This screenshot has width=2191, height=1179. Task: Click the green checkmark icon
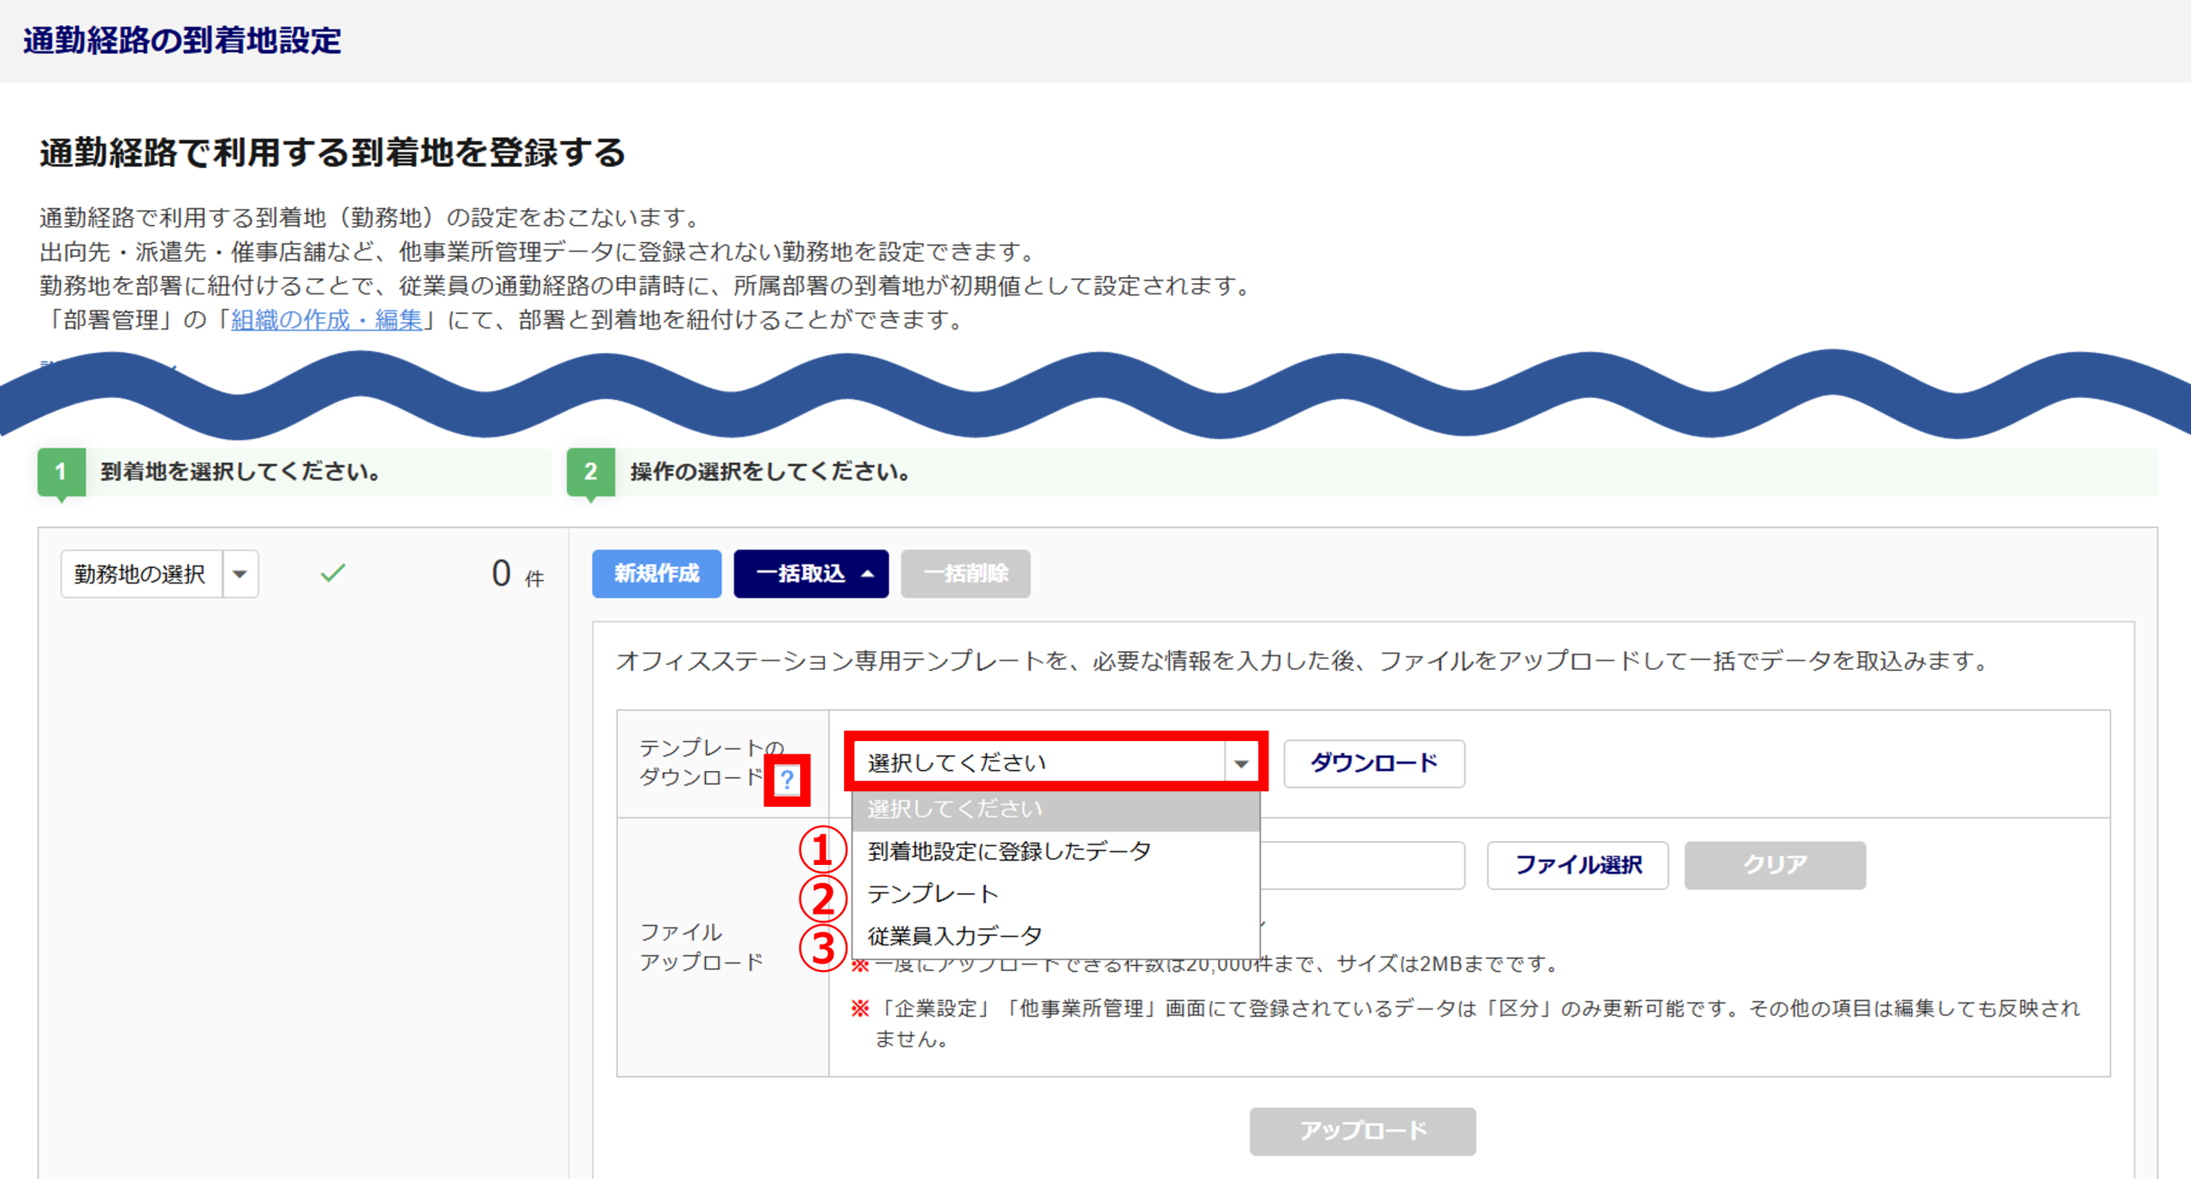[x=332, y=573]
